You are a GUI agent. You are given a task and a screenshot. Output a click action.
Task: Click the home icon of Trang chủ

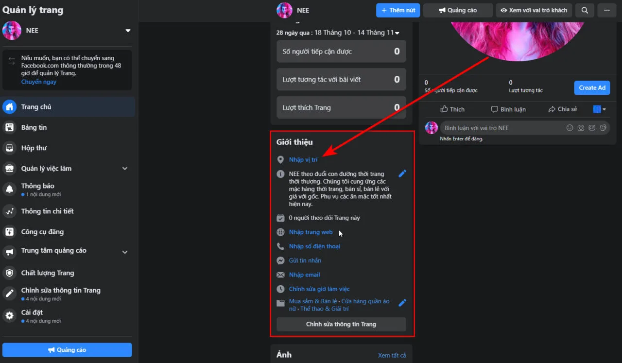coord(10,107)
